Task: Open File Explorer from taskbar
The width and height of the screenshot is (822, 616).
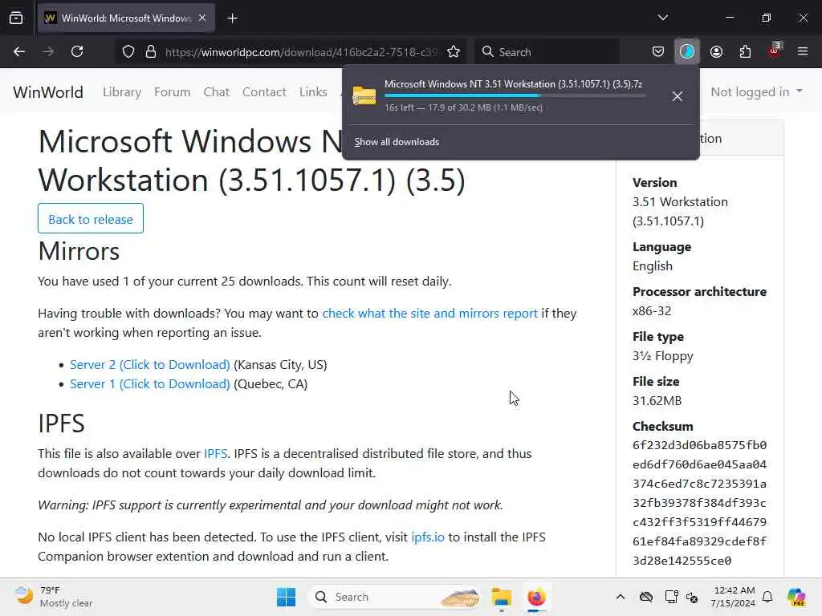Action: point(501,597)
